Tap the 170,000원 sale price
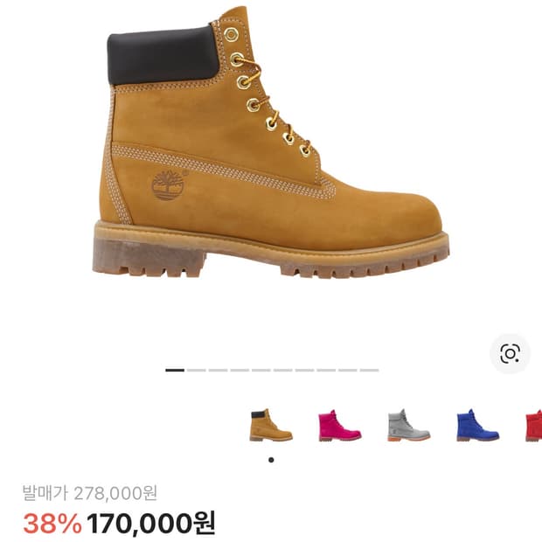 (150, 524)
